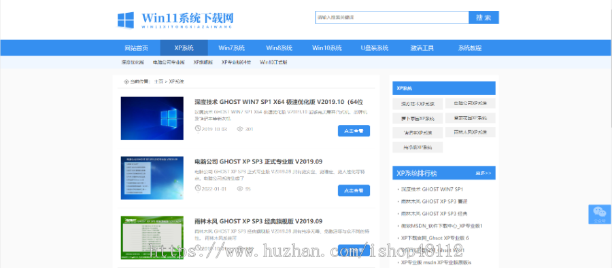Image resolution: width=612 pixels, height=268 pixels.
Task: Click the clock icon beside 2022-01-01
Action: tap(197, 189)
